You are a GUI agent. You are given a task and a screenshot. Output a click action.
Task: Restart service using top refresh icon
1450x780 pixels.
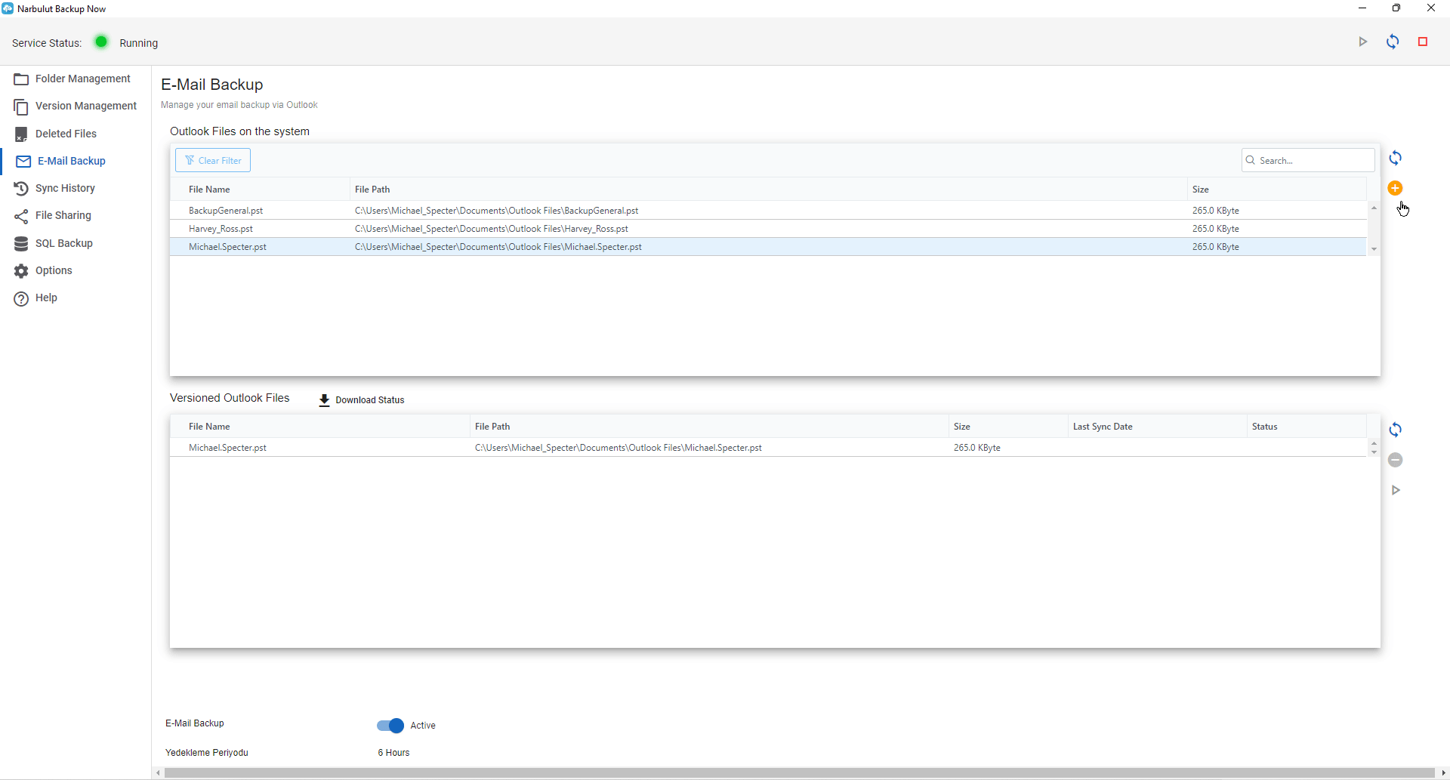[x=1393, y=42]
